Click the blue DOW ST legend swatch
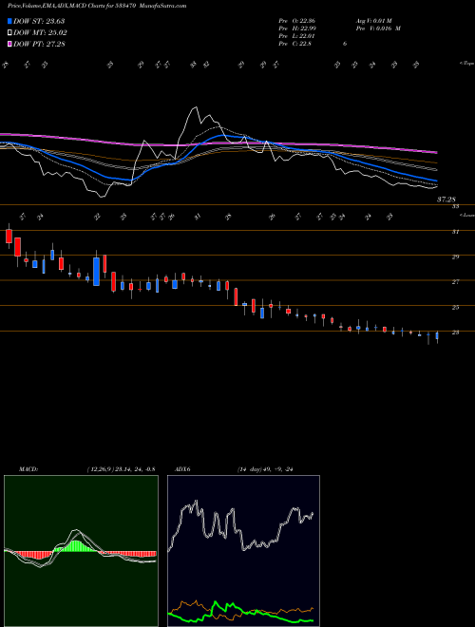 9,21
